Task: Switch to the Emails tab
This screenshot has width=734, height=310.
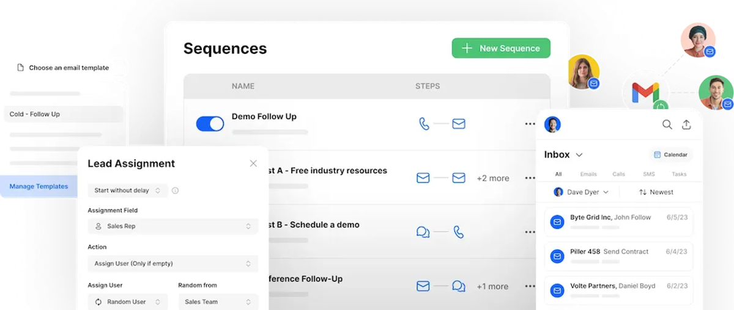Action: (x=588, y=174)
